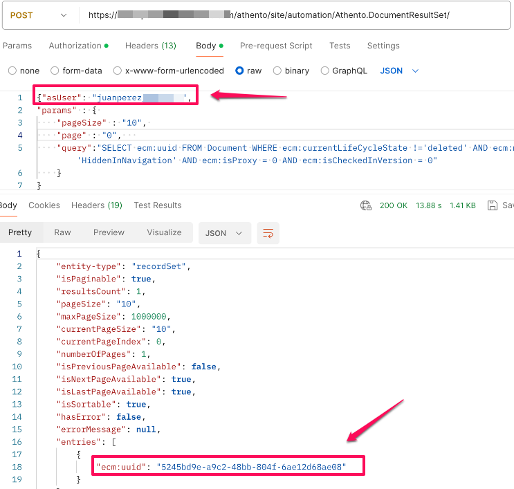514x489 pixels.
Task: Select x-www-form-urlencoded body type
Action: (118, 71)
